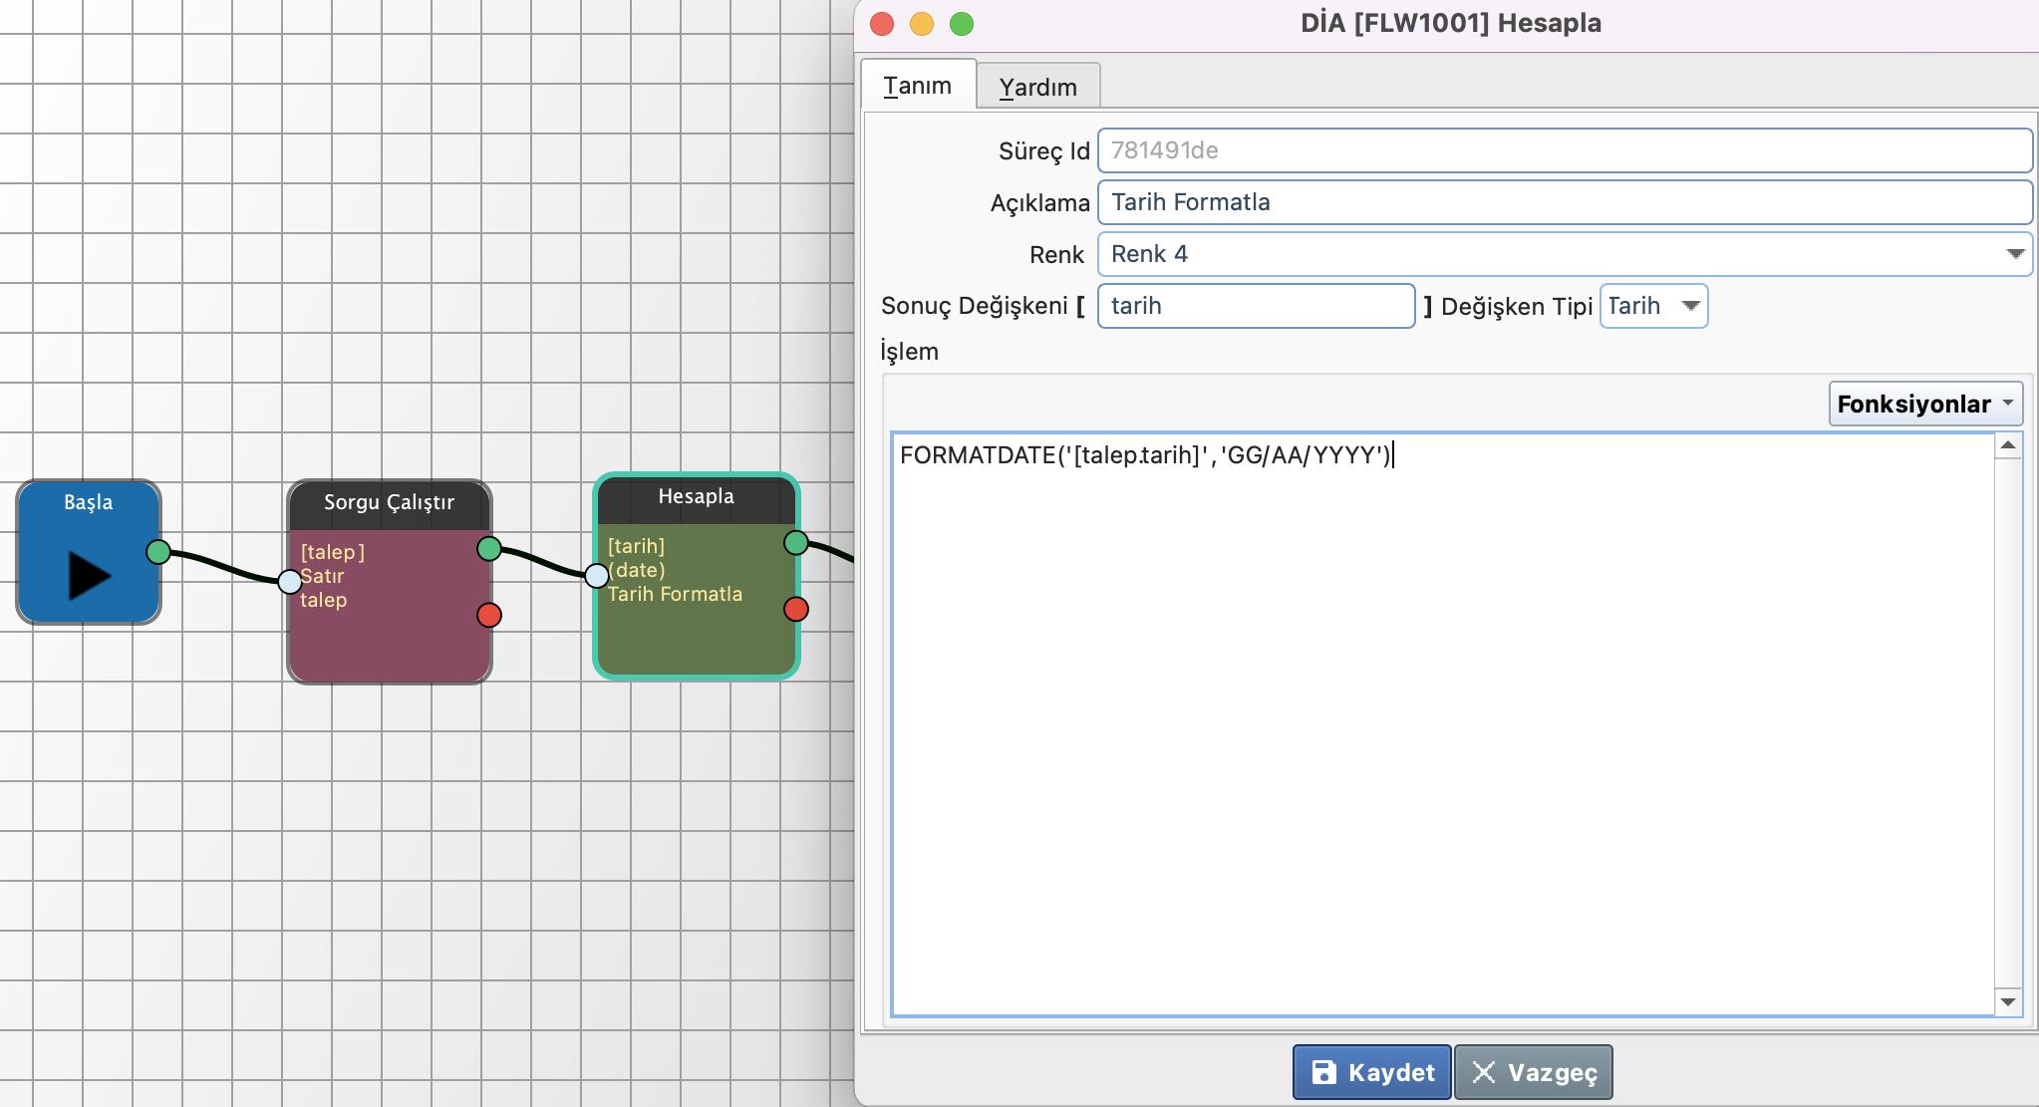Switch to the Yardım tab
This screenshot has width=2039, height=1107.
(x=1037, y=87)
